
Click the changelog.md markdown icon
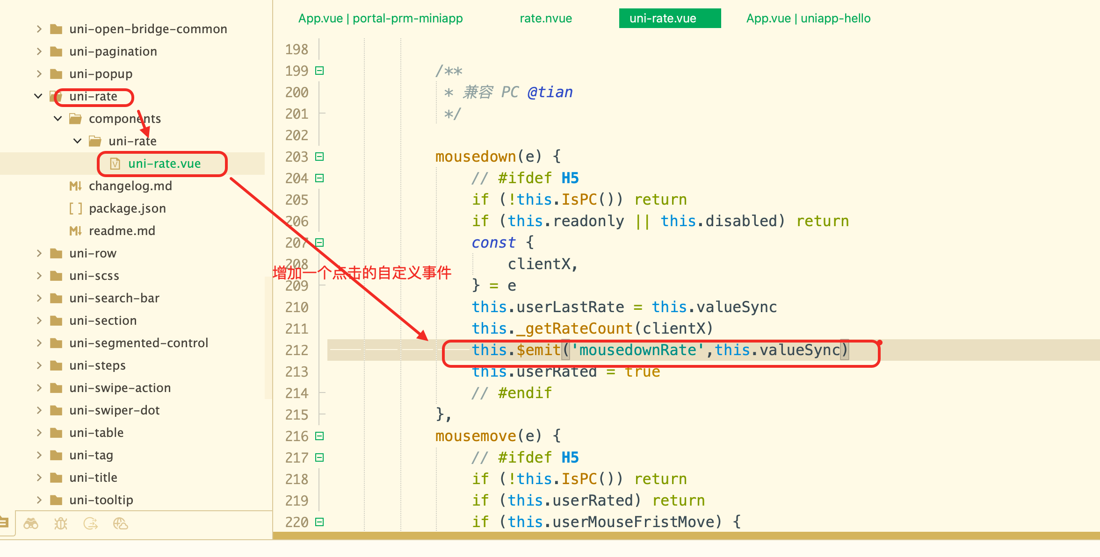75,186
